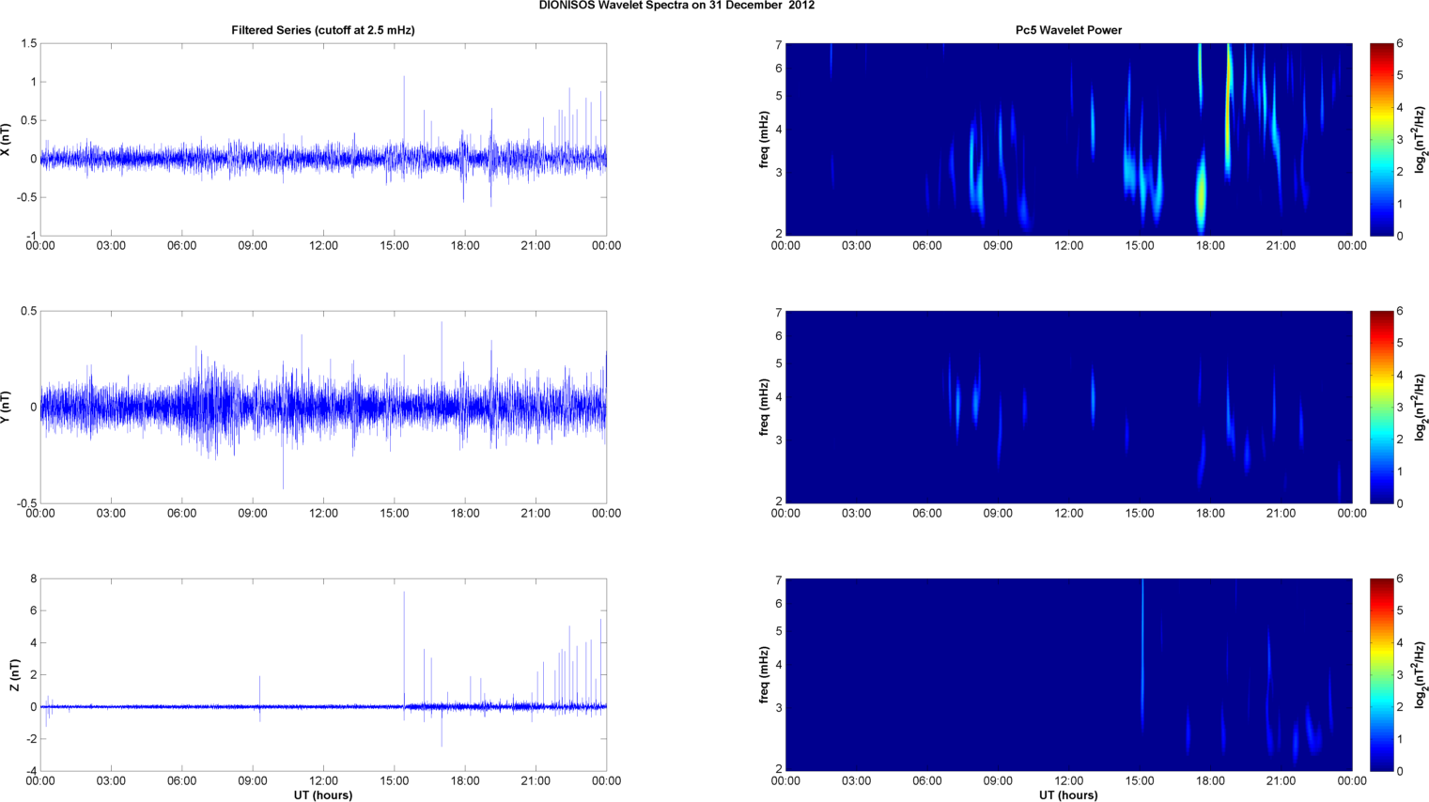The width and height of the screenshot is (1429, 802).
Task: Click the middle wavelet spectrum colorbar
Action: point(1381,407)
